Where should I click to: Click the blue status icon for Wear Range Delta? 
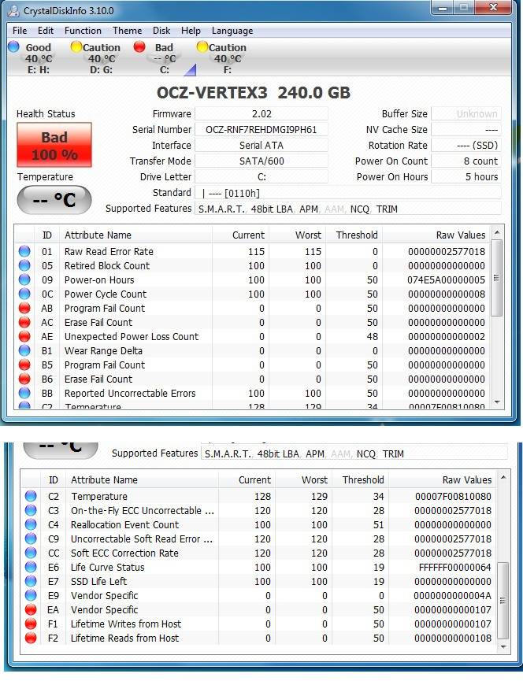(x=24, y=350)
